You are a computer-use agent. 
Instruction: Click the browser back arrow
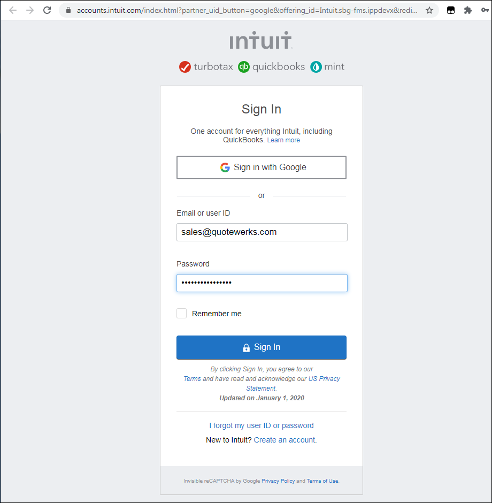point(13,10)
